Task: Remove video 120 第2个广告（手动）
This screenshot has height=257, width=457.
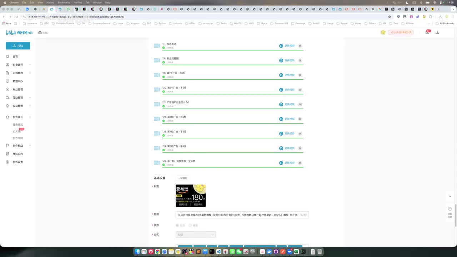Action: (x=300, y=90)
